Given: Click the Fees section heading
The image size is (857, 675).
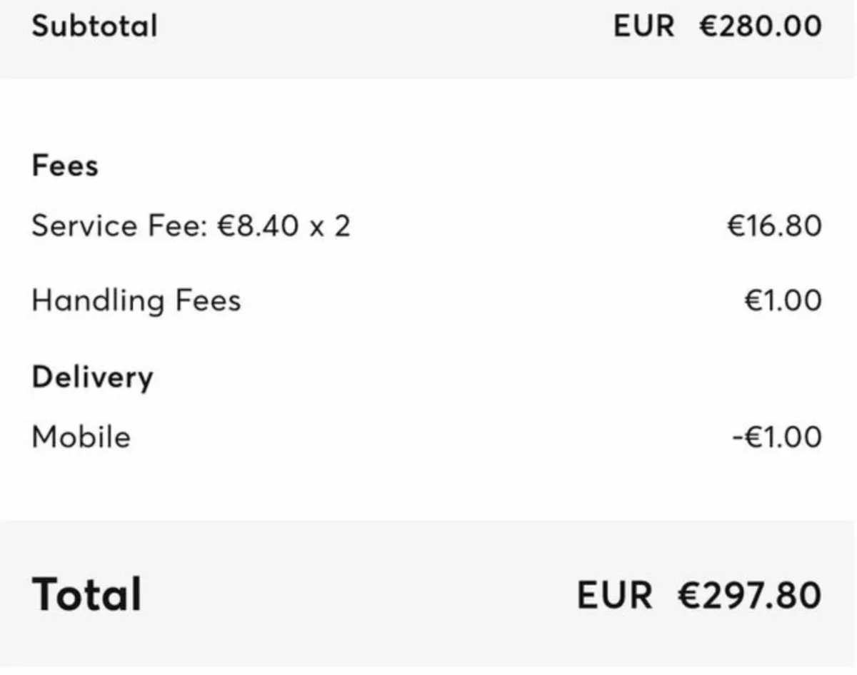Looking at the screenshot, I should (x=65, y=166).
